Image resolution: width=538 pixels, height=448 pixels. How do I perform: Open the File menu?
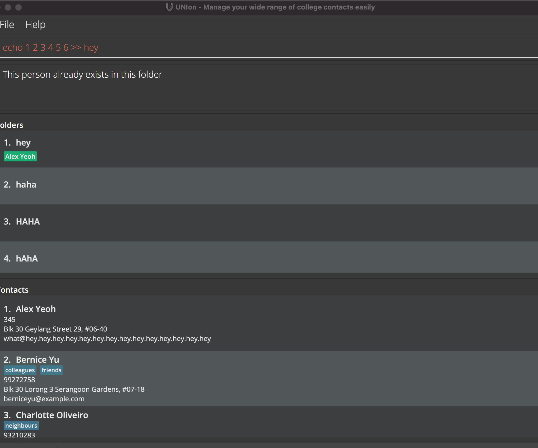[x=7, y=25]
